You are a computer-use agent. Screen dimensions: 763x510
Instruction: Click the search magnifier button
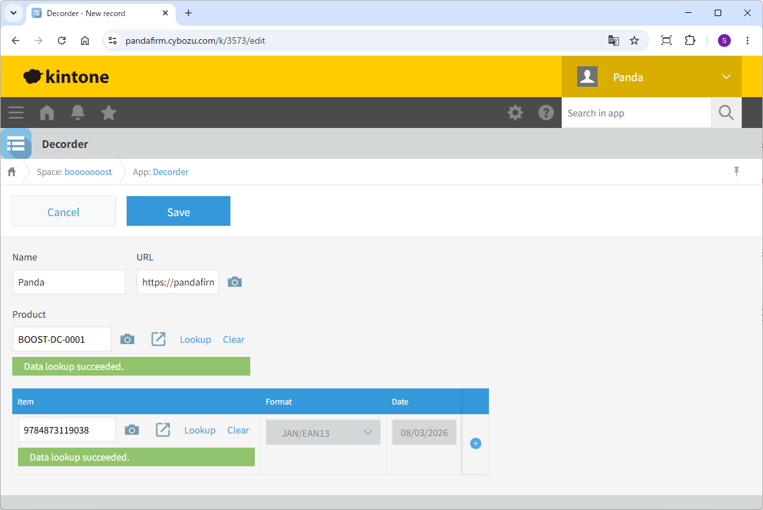pos(726,113)
